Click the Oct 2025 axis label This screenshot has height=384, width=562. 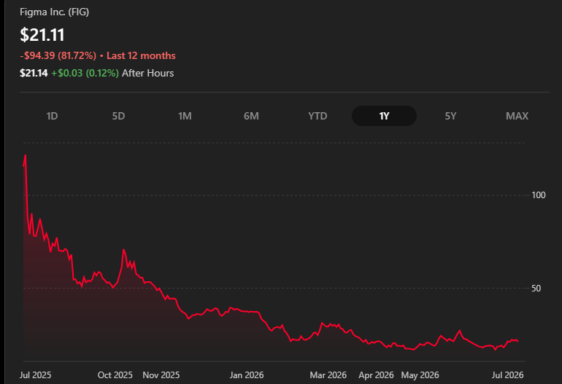pos(115,375)
